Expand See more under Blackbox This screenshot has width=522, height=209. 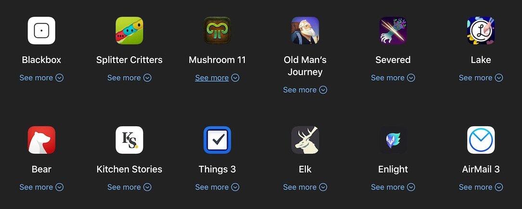[x=41, y=78]
